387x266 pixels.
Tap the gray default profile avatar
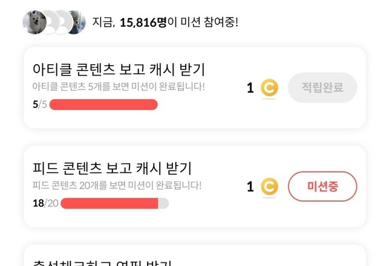(56, 22)
